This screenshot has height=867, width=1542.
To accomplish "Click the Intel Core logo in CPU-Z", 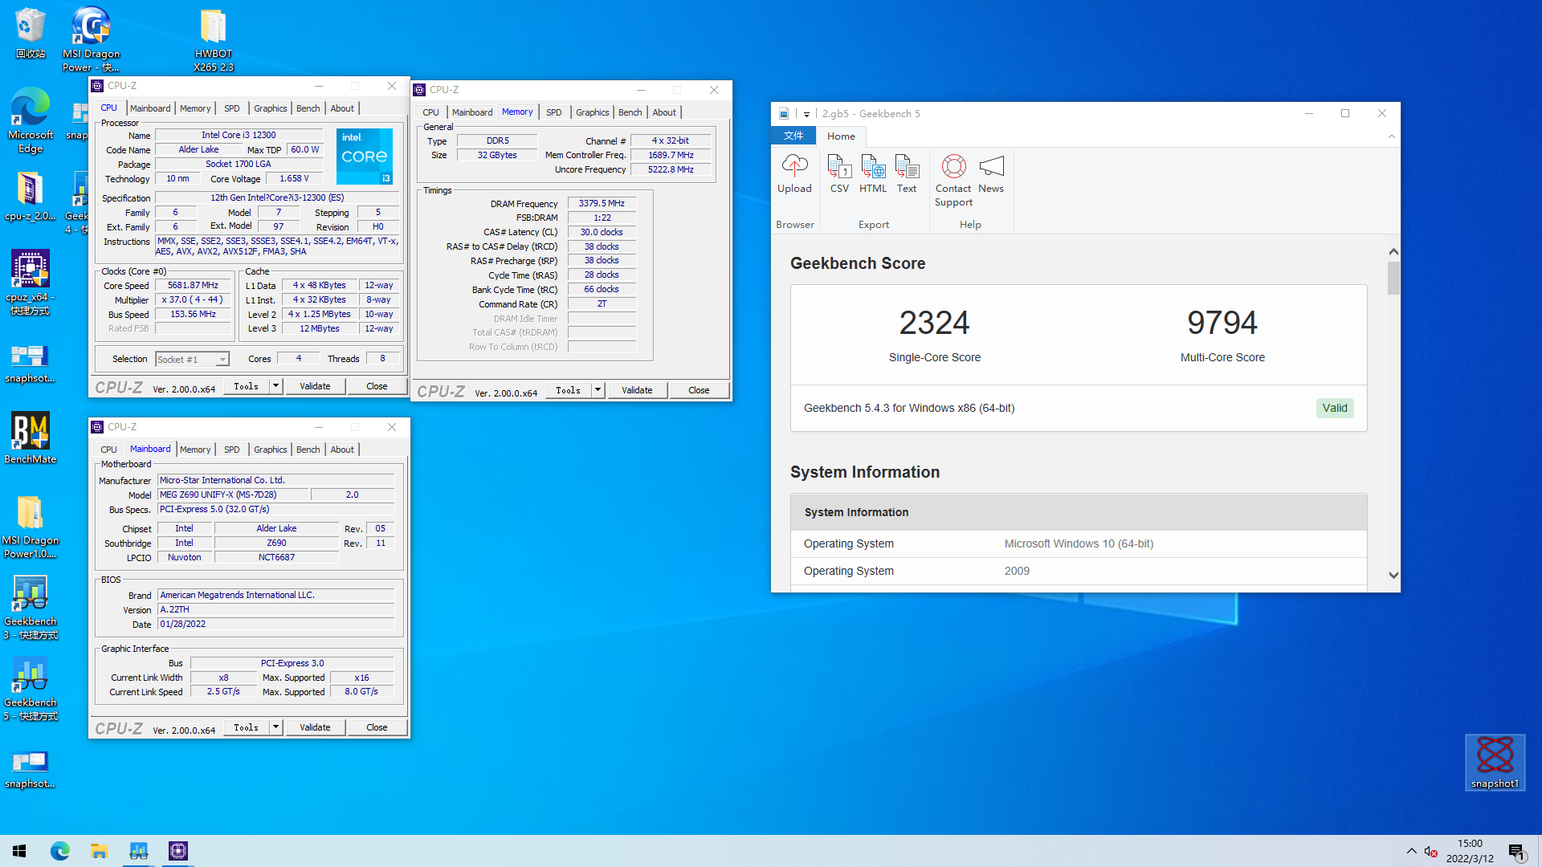I will click(x=365, y=157).
